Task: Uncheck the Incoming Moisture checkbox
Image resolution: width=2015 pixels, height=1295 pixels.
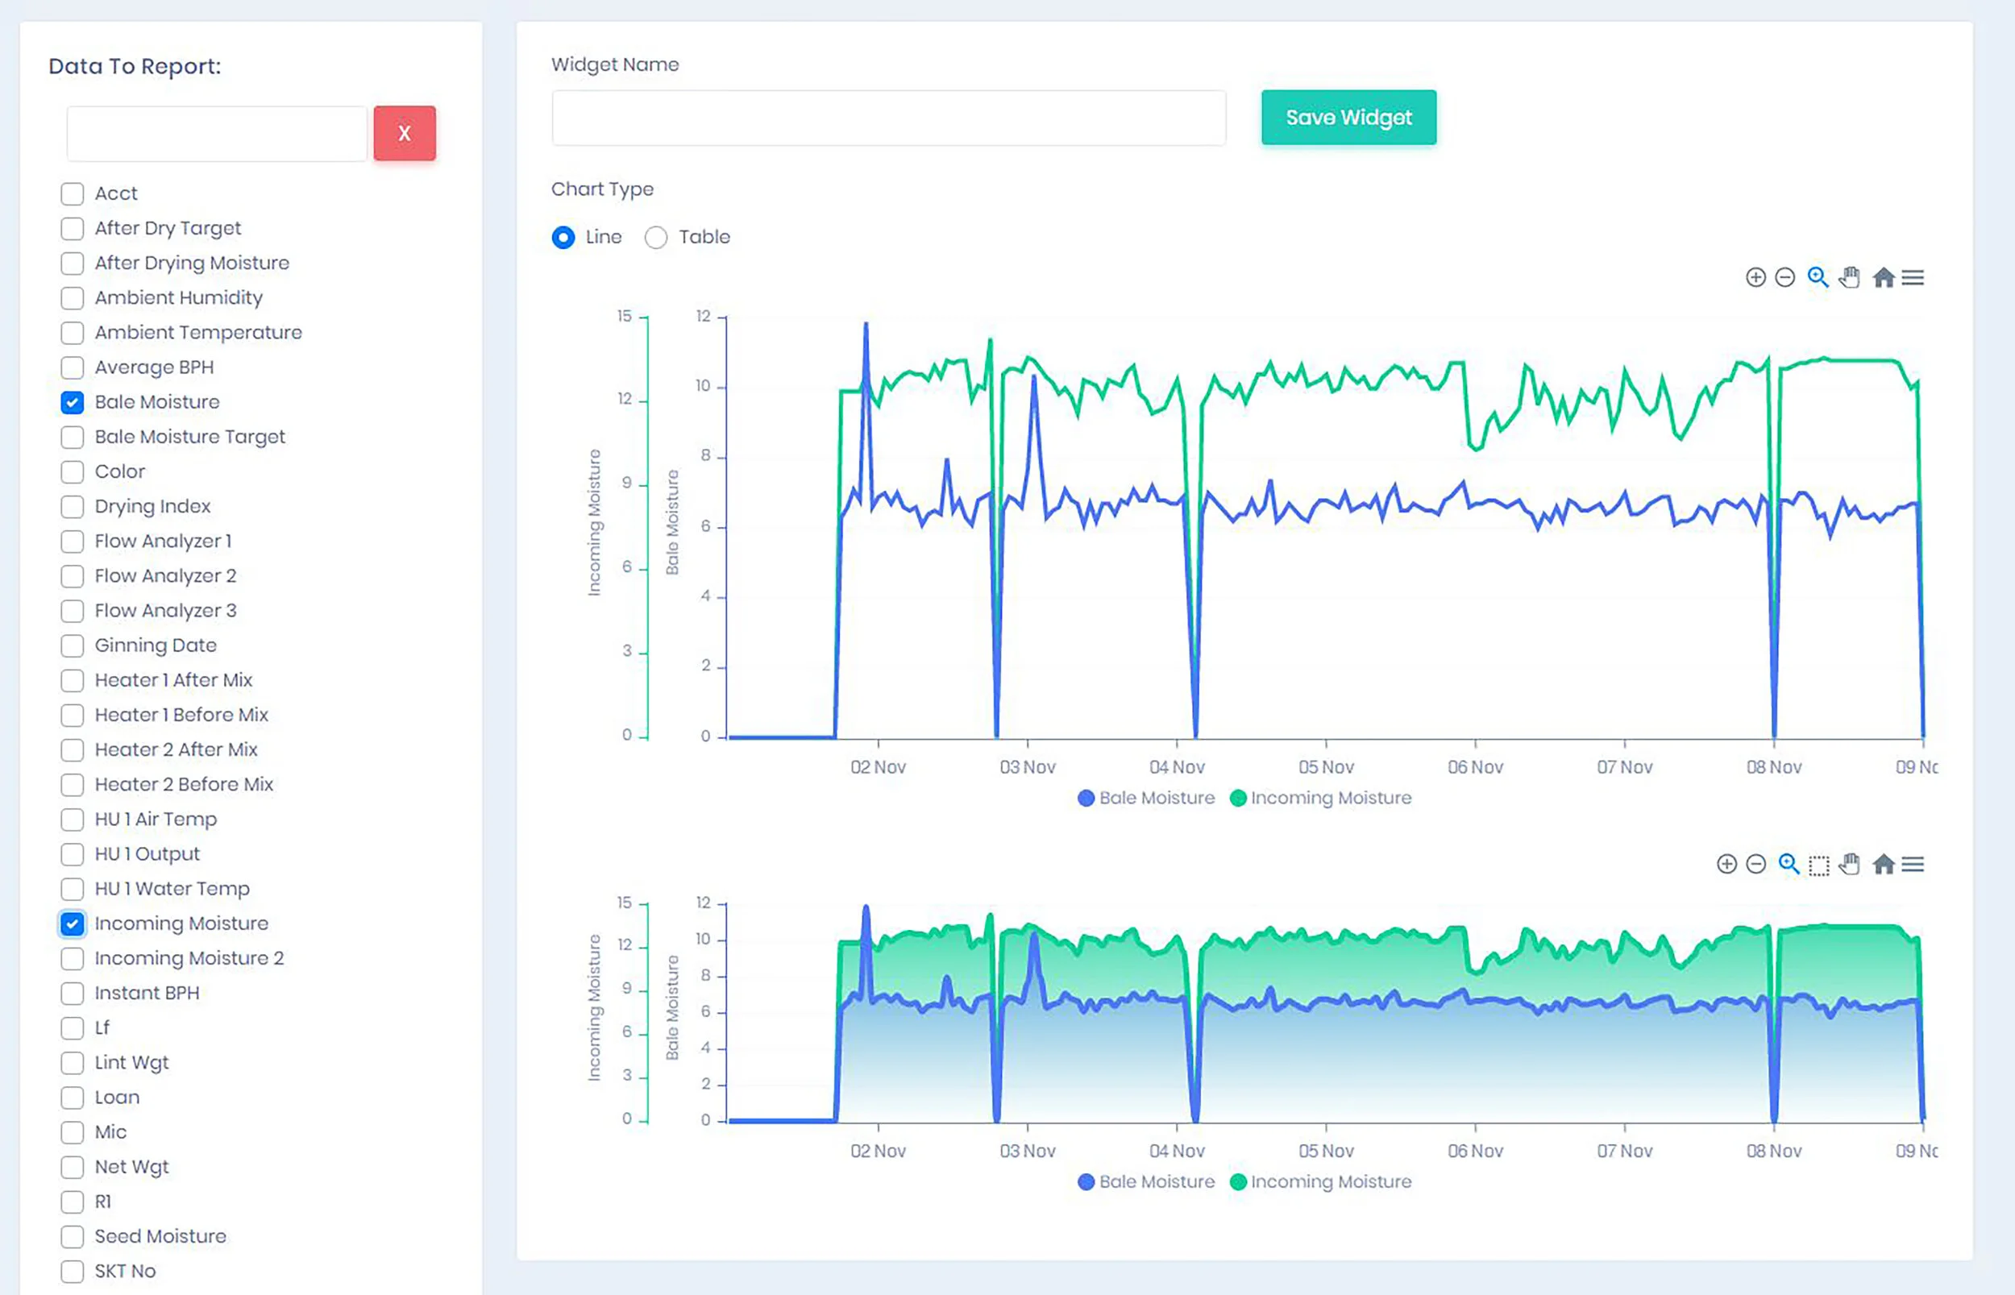Action: pyautogui.click(x=73, y=924)
